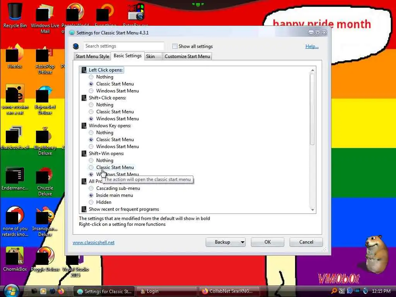Open the Backup button dropdown arrow
This screenshot has width=396, height=297.
pyautogui.click(x=242, y=242)
